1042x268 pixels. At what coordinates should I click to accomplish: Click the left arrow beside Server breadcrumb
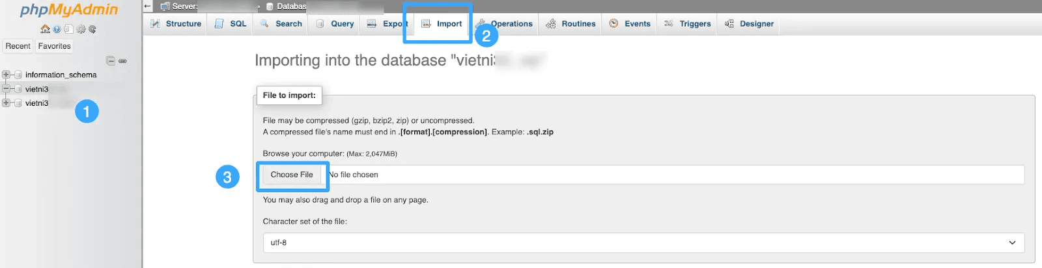(x=148, y=6)
